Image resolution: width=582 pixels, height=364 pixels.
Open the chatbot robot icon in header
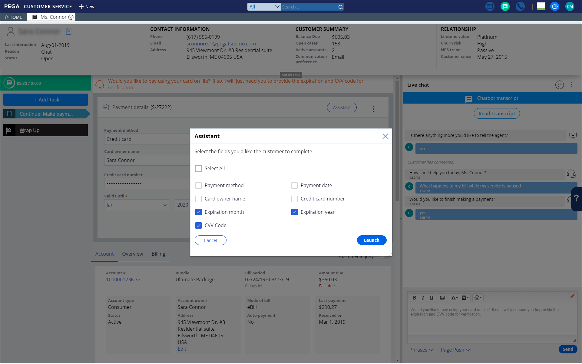(554, 6)
